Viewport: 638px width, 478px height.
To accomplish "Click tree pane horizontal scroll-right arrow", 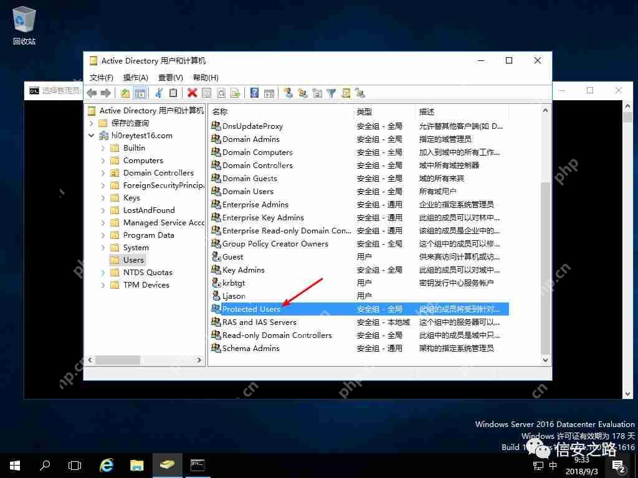I will (x=199, y=360).
